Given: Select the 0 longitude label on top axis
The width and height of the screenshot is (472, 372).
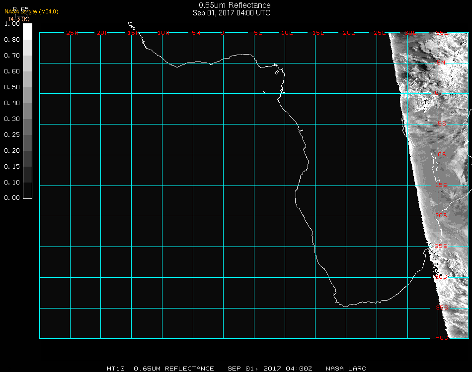Looking at the screenshot, I should coord(222,33).
